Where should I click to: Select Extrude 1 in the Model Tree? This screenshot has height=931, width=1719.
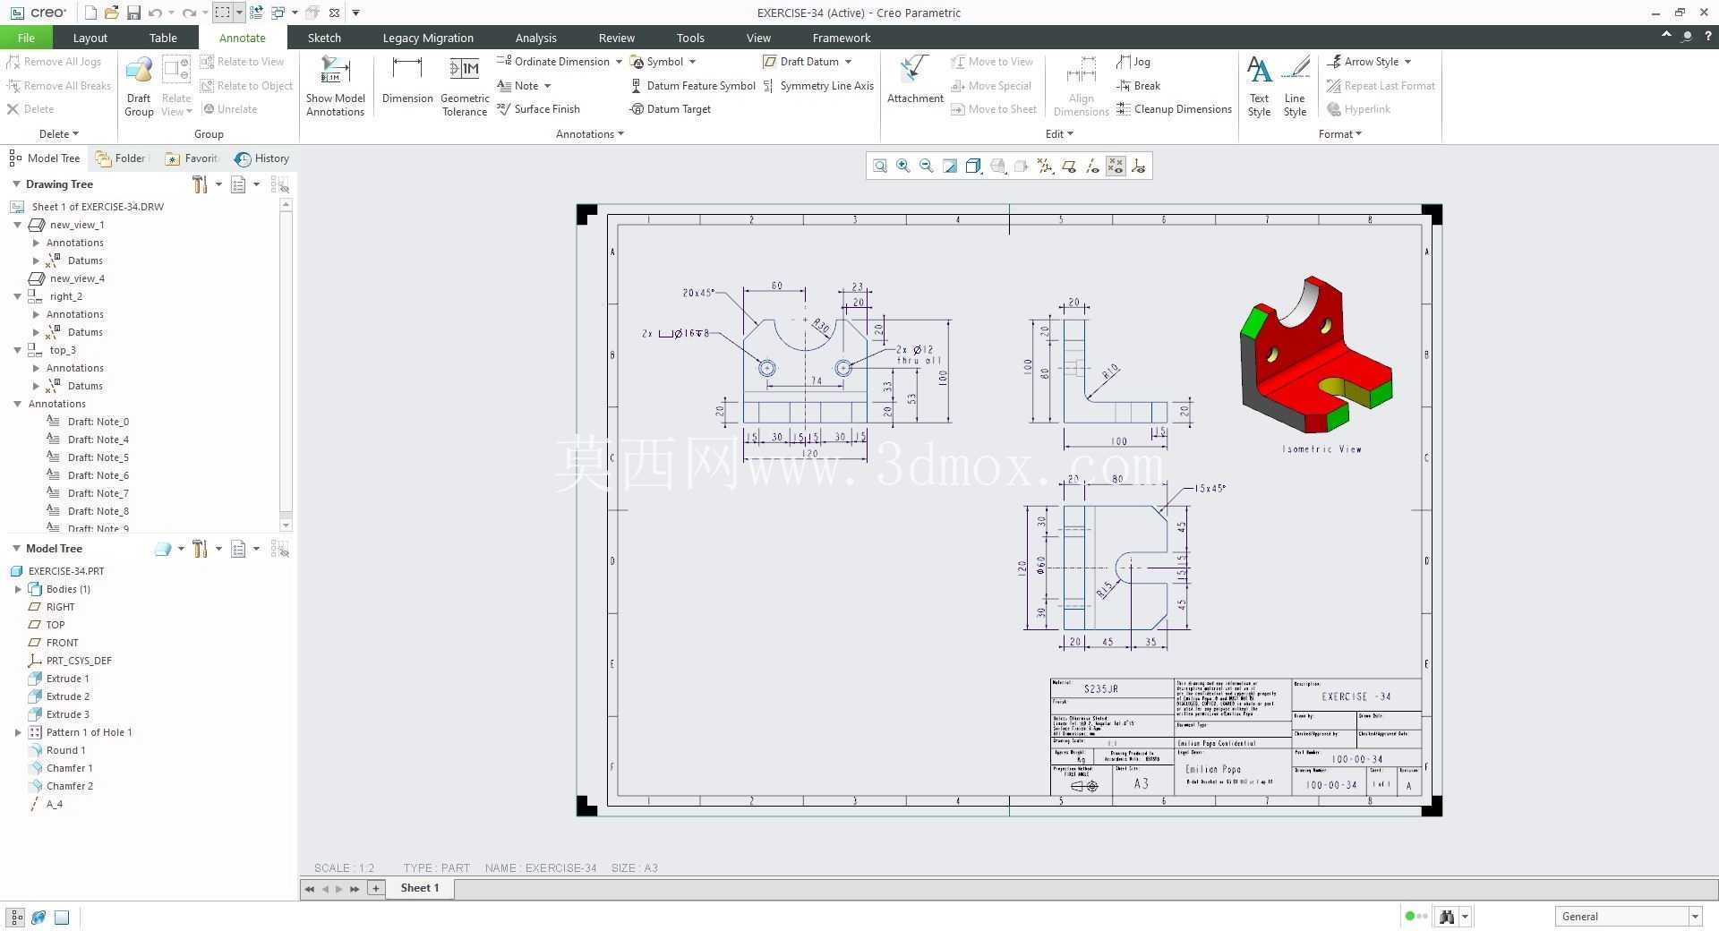point(68,679)
